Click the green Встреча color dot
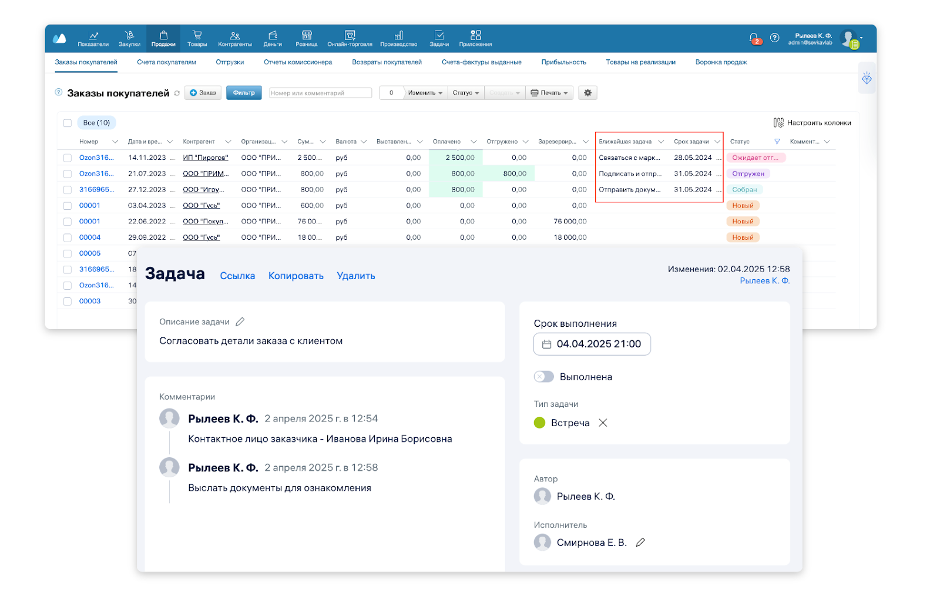 coord(539,423)
